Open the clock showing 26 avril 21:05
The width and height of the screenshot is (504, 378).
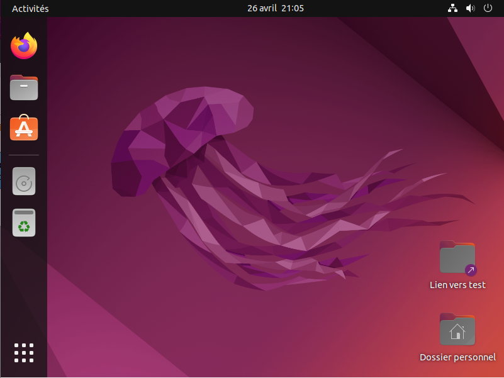point(276,8)
